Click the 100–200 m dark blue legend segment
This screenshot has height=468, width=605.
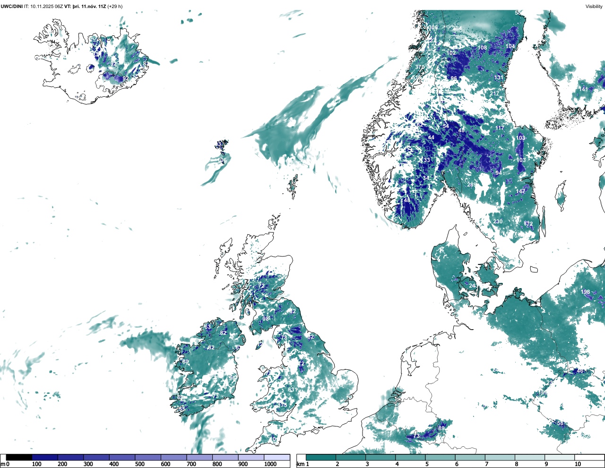45,457
